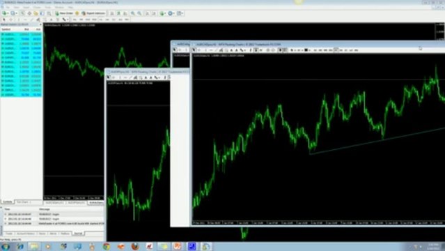Open the Window menu
Screen dimensions: 445x251
tap(59, 7)
